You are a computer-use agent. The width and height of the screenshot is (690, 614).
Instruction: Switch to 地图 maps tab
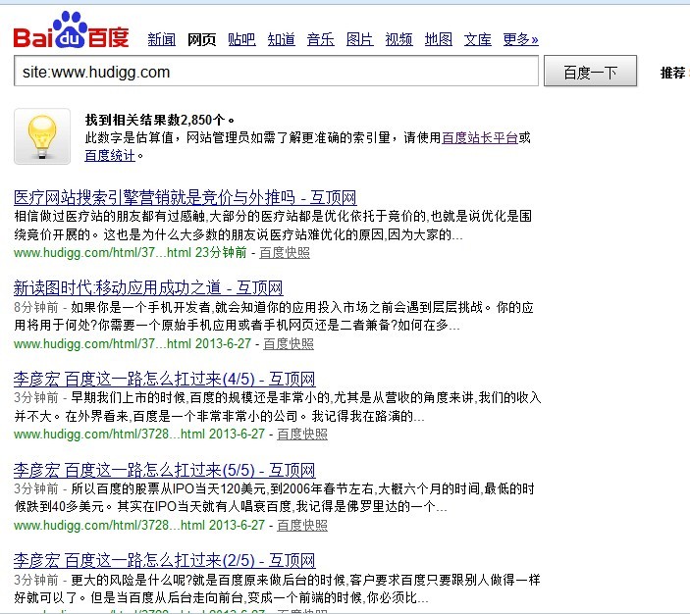pos(438,40)
